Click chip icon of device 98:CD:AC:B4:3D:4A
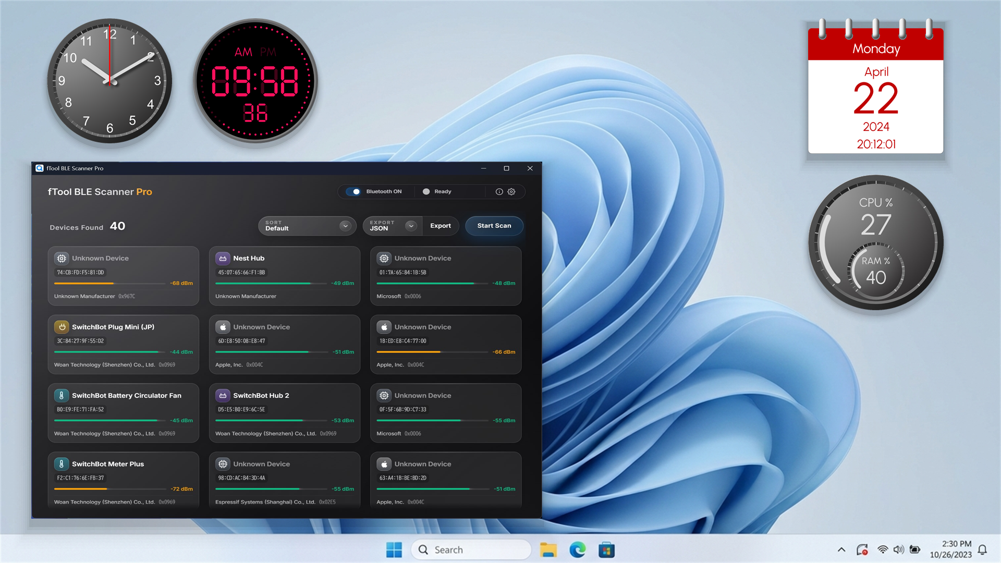 tap(223, 464)
